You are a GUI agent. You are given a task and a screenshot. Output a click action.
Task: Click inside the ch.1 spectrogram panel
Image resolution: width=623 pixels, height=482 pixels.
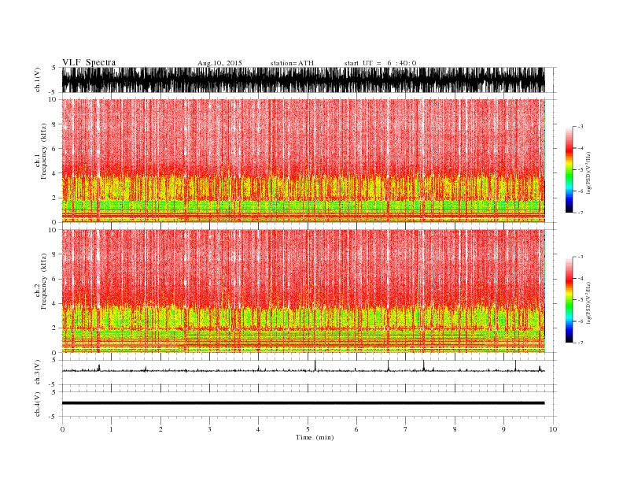tap(303, 161)
